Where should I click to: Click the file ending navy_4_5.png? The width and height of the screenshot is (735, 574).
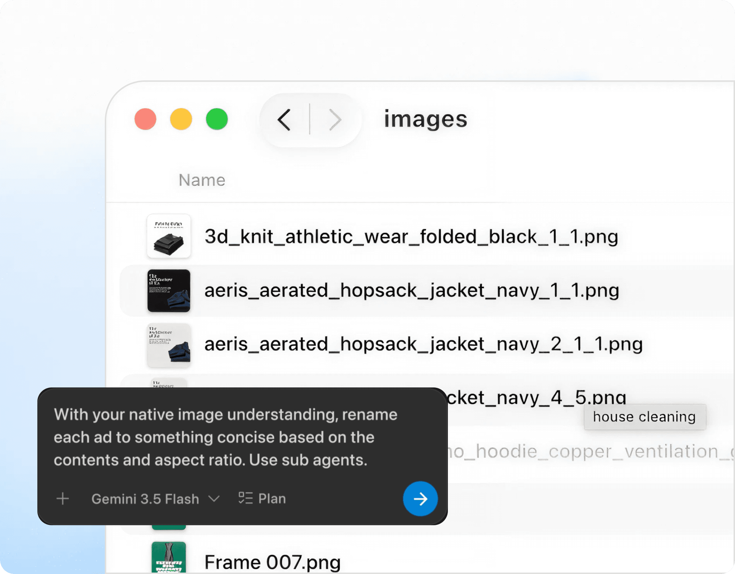point(537,397)
